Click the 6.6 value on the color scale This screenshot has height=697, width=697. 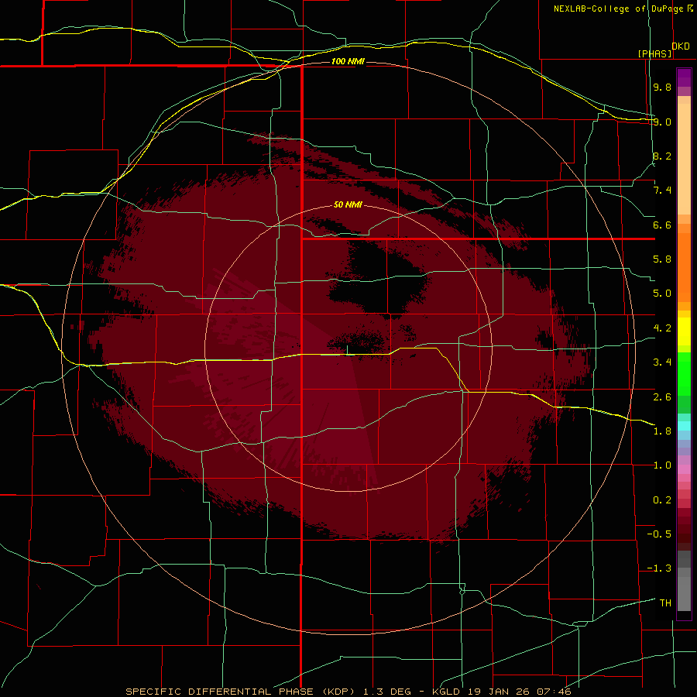(662, 225)
